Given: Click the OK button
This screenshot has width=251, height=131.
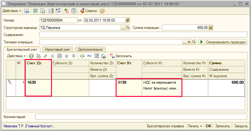Looking at the screenshot, I should pyautogui.click(x=208, y=126).
